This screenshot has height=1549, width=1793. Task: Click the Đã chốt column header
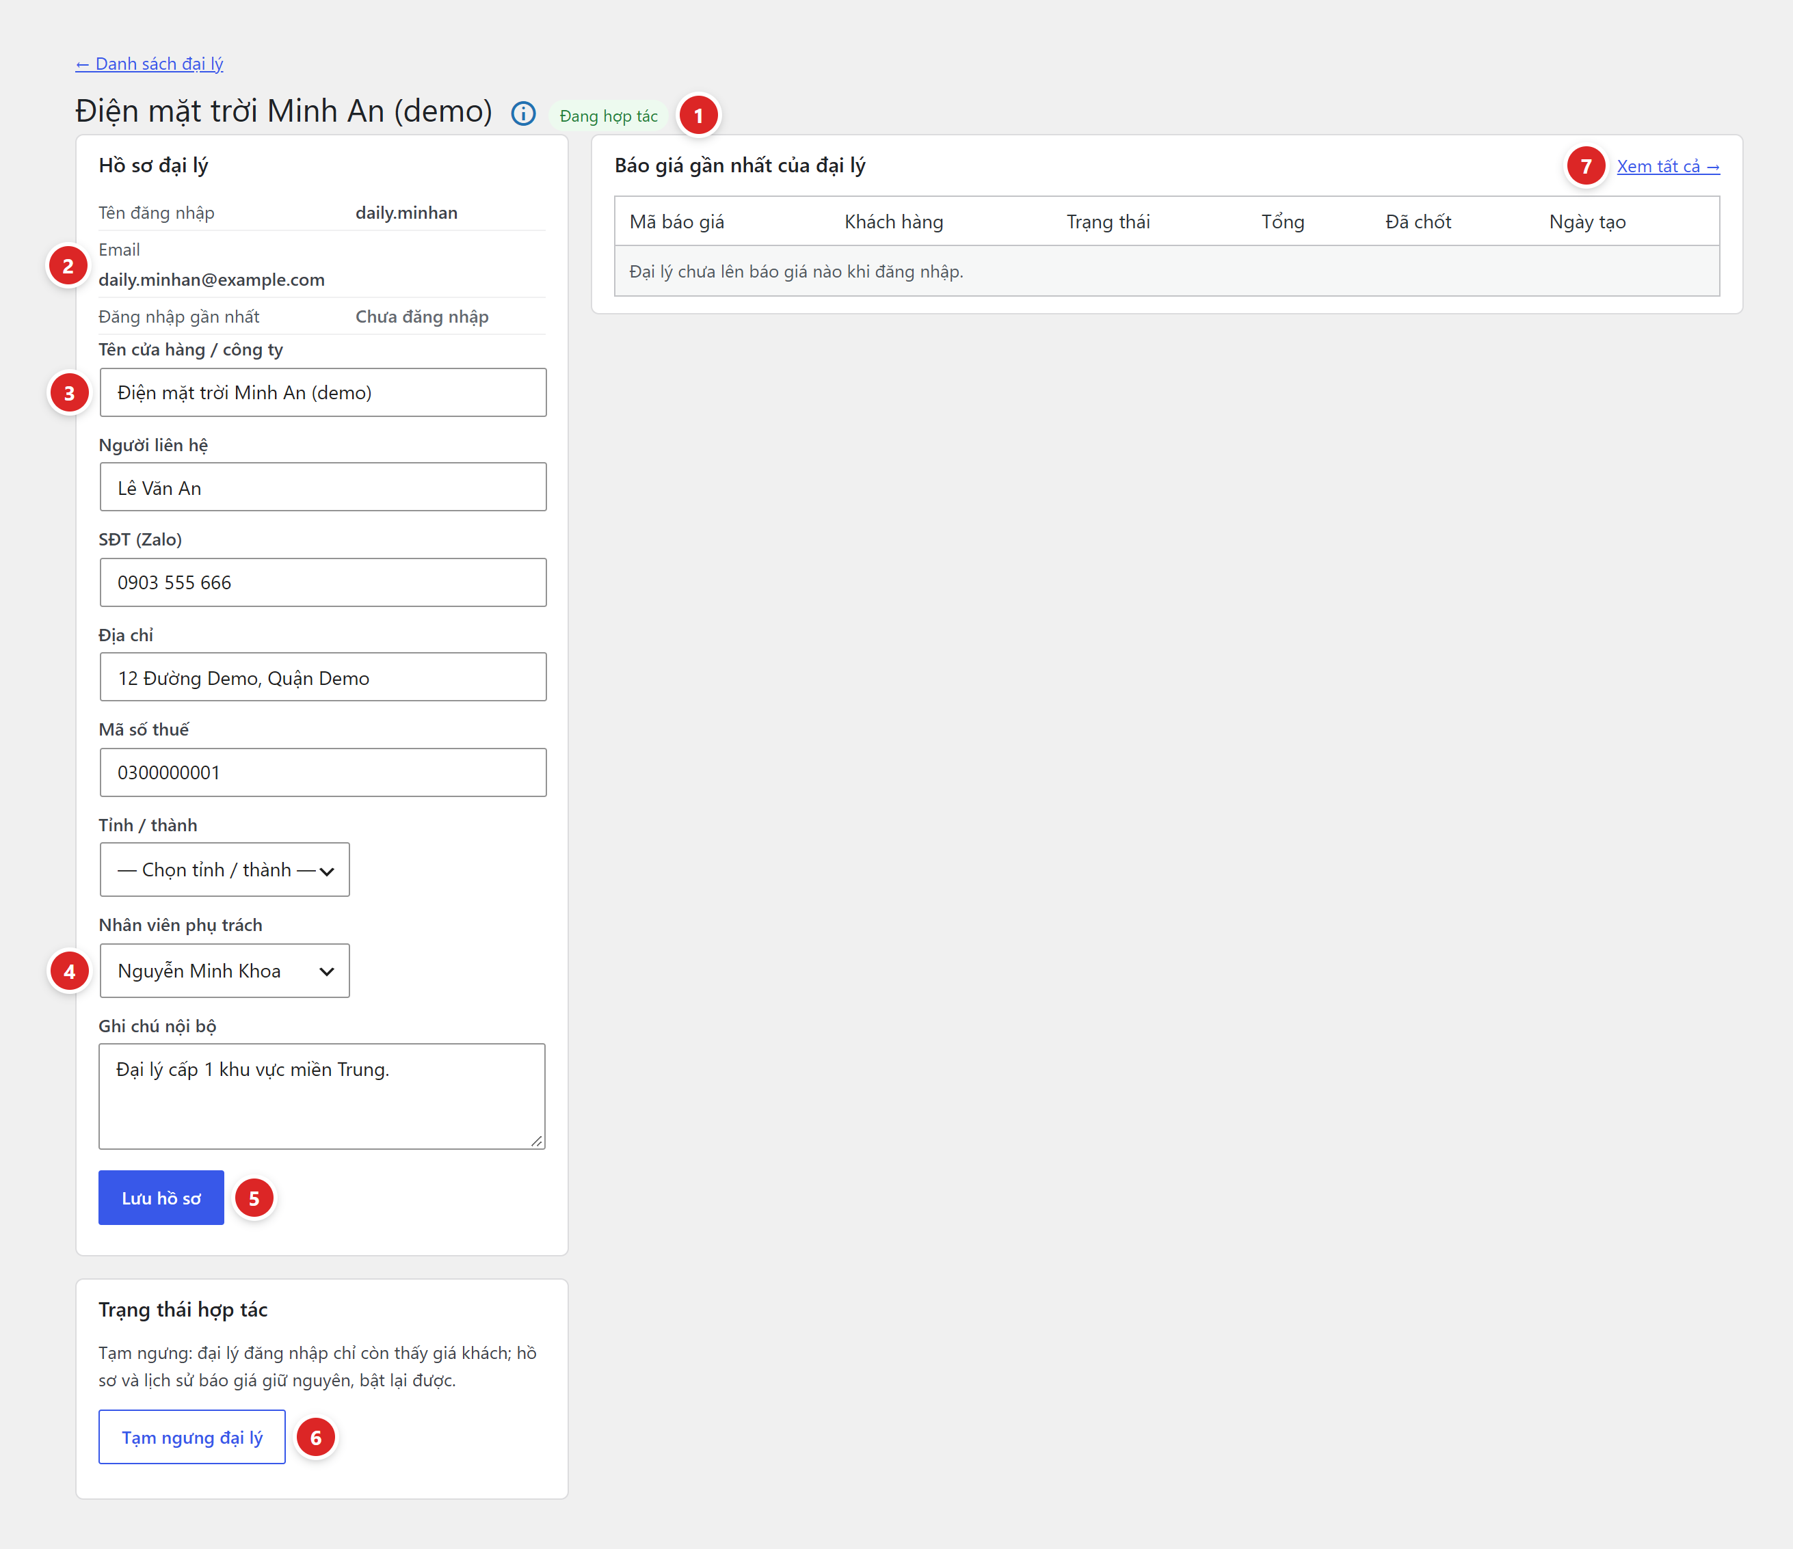[1418, 221]
